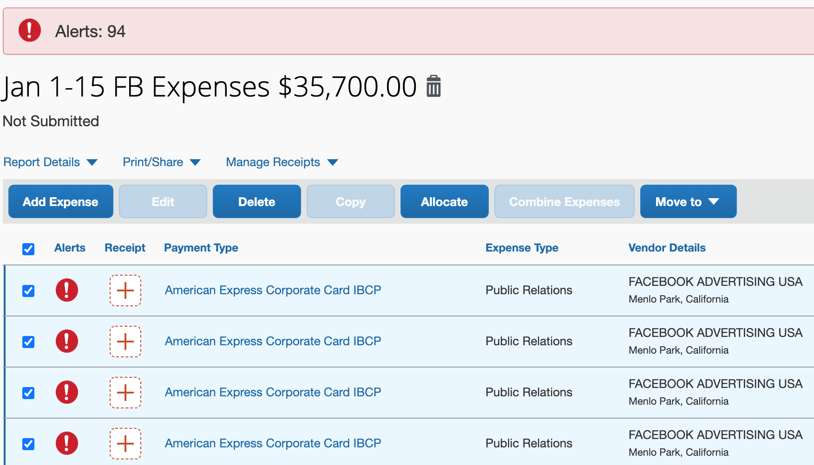Click the Add Expense button
Viewport: 814px width, 465px height.
[x=61, y=201]
